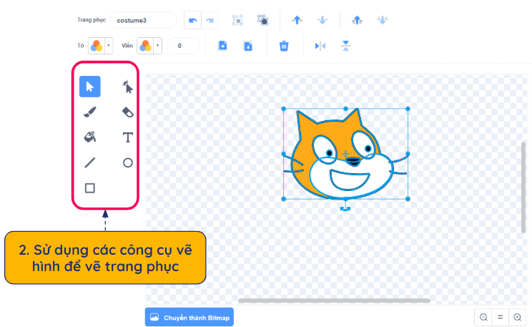Pick the Fill bucket tool
532x327 pixels.
point(90,137)
